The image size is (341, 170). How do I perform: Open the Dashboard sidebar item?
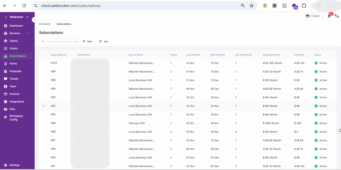click(x=16, y=26)
